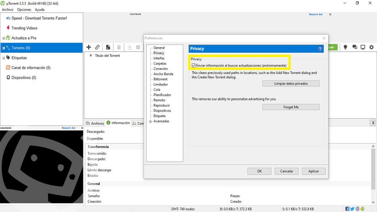Viewport: 377px width, 212px height.
Task: Click the Remove Torrent trash icon
Action: coord(119,47)
